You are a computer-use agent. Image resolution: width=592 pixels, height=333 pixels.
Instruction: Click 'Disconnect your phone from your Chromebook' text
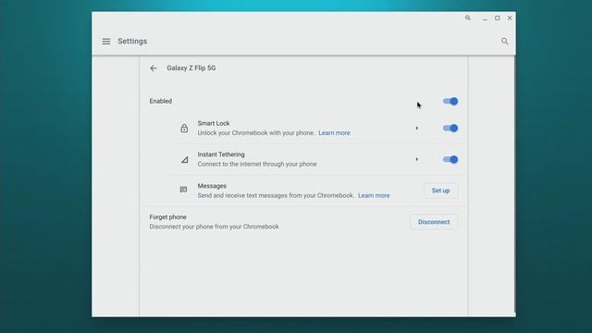[x=214, y=227]
